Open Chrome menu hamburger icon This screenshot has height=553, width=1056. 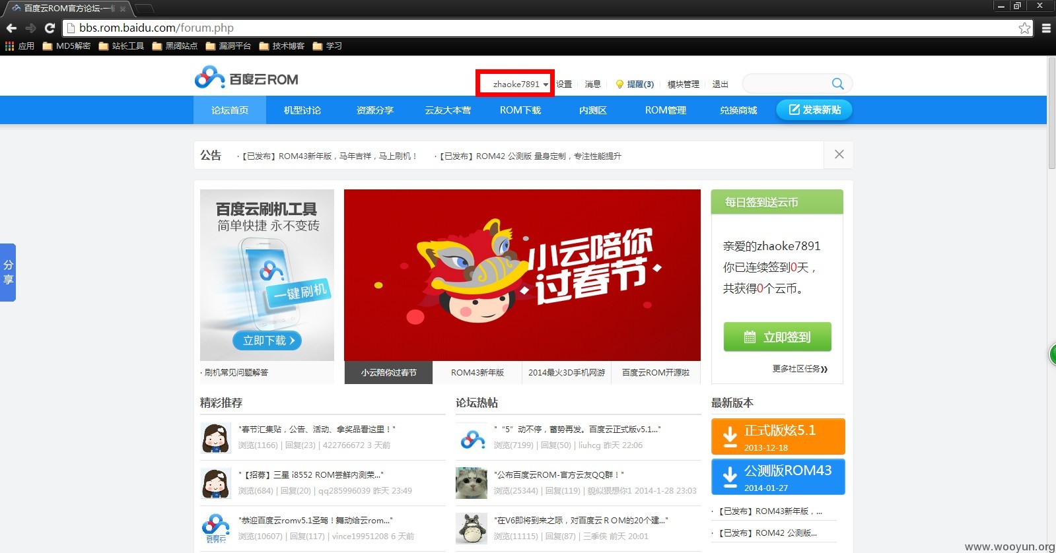[x=1046, y=28]
